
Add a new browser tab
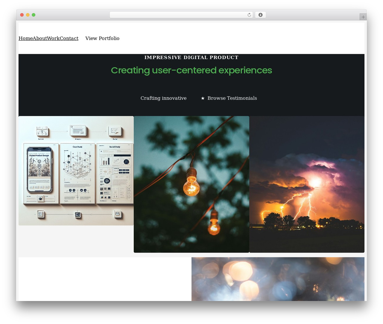[363, 17]
